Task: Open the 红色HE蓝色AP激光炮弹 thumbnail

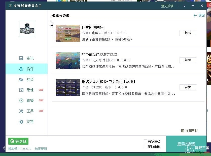Action: [x=68, y=60]
